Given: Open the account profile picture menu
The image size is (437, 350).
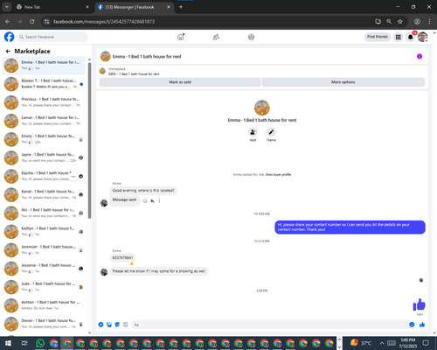Looking at the screenshot, I should (423, 37).
